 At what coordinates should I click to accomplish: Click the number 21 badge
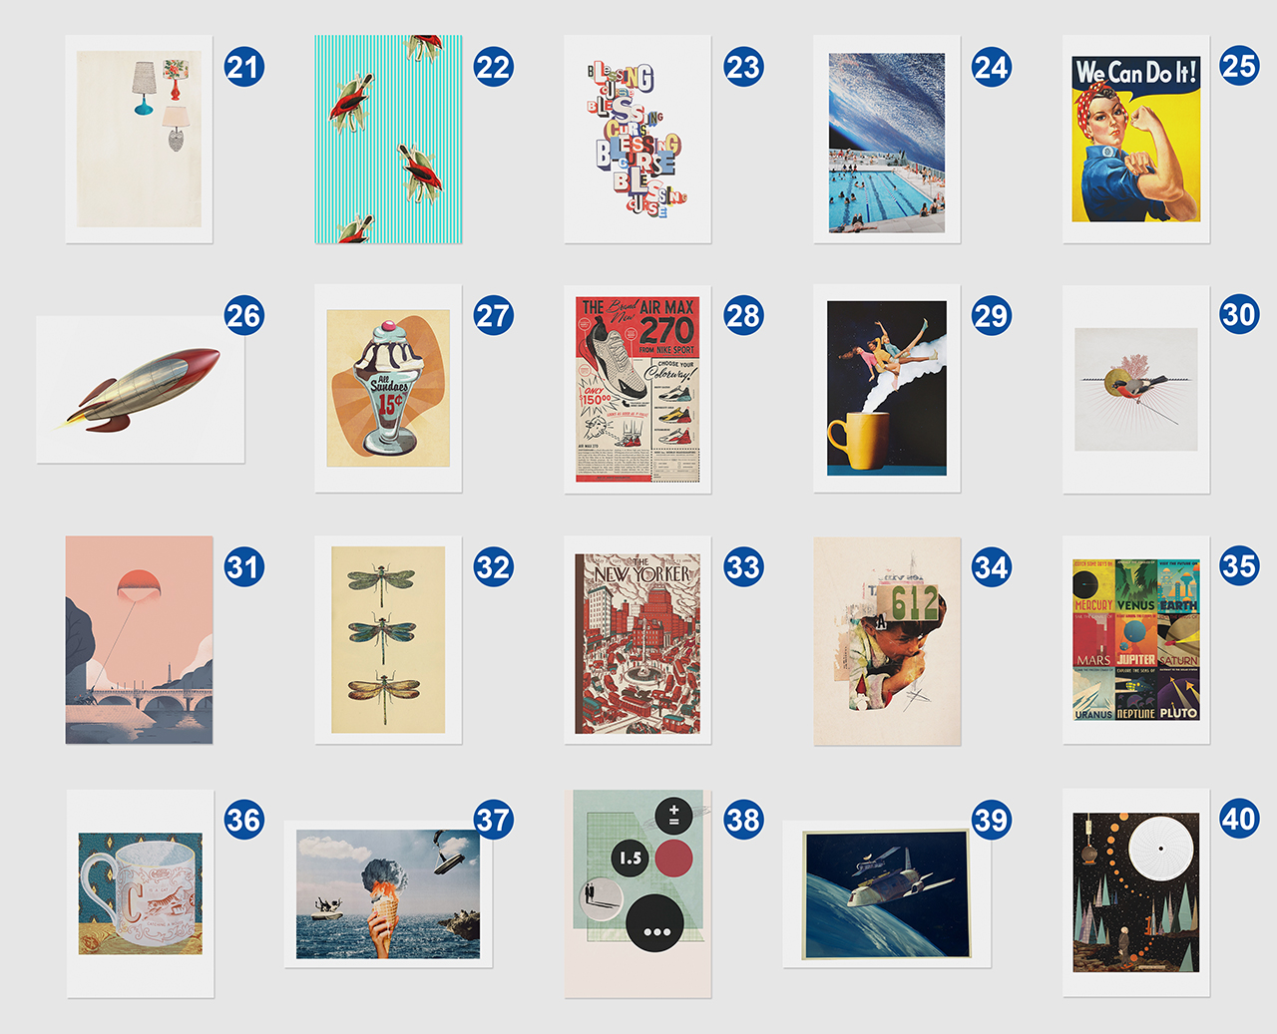coord(244,67)
